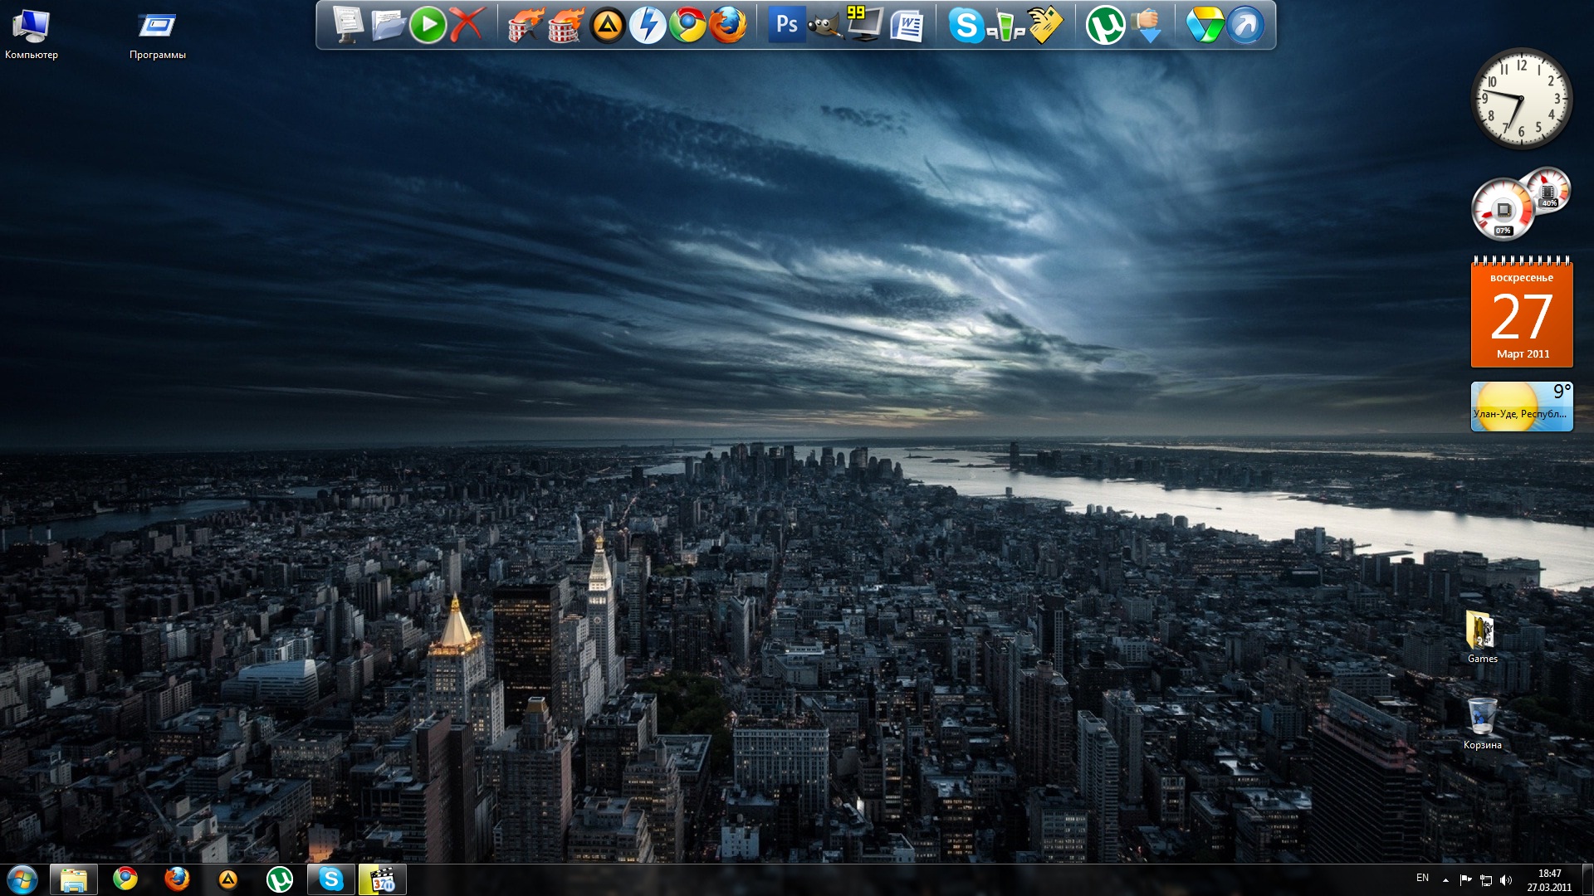Open the Windows Start menu
1594x896 pixels.
point(22,879)
